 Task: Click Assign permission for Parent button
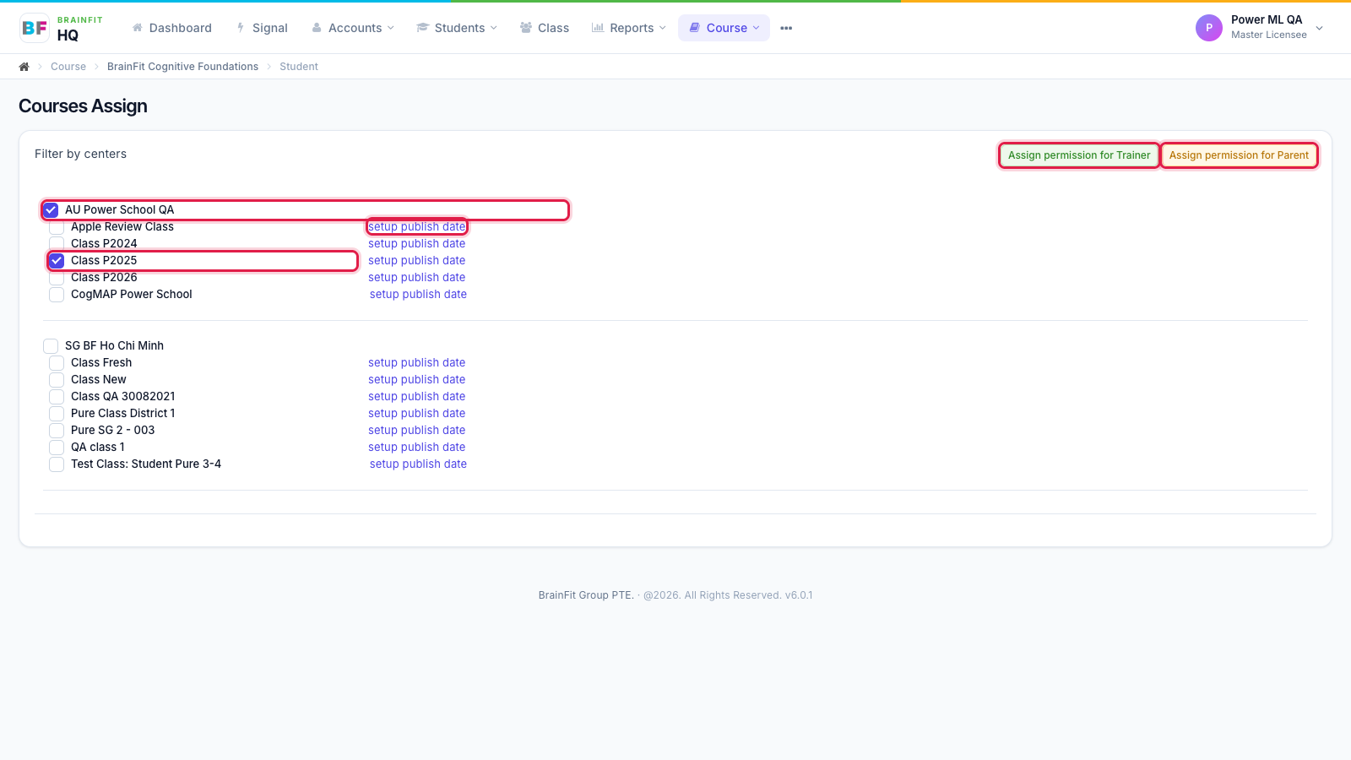point(1239,155)
